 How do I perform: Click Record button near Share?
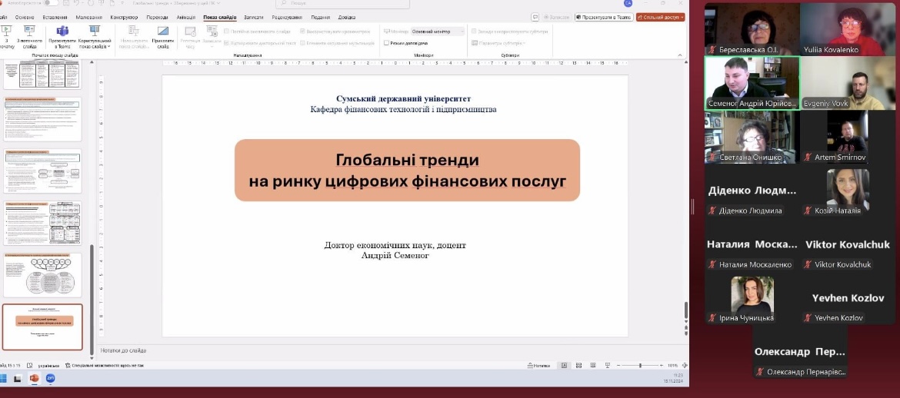[557, 17]
